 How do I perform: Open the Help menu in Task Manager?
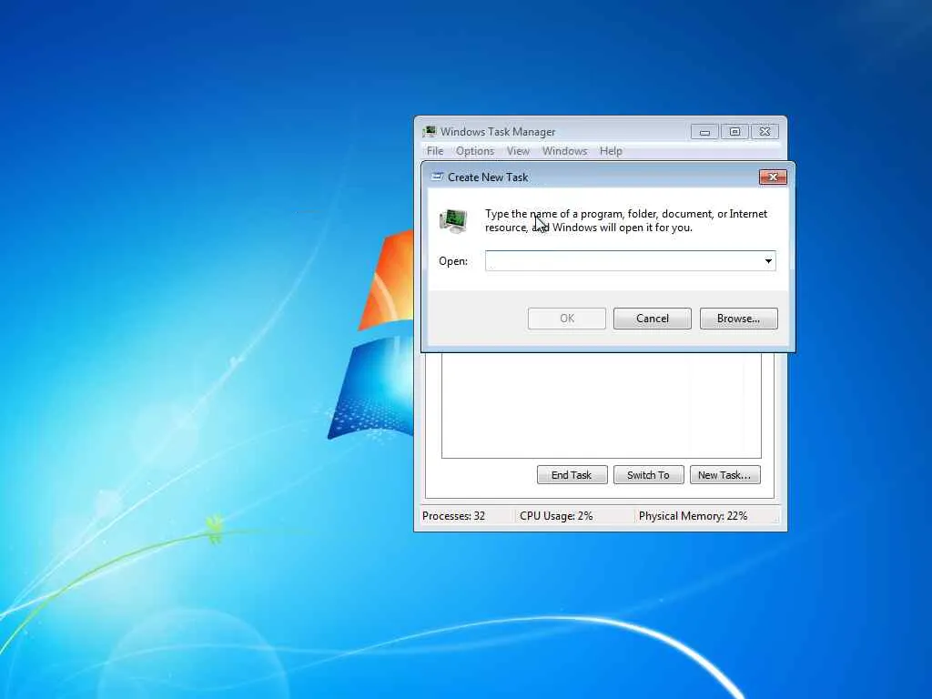point(611,151)
